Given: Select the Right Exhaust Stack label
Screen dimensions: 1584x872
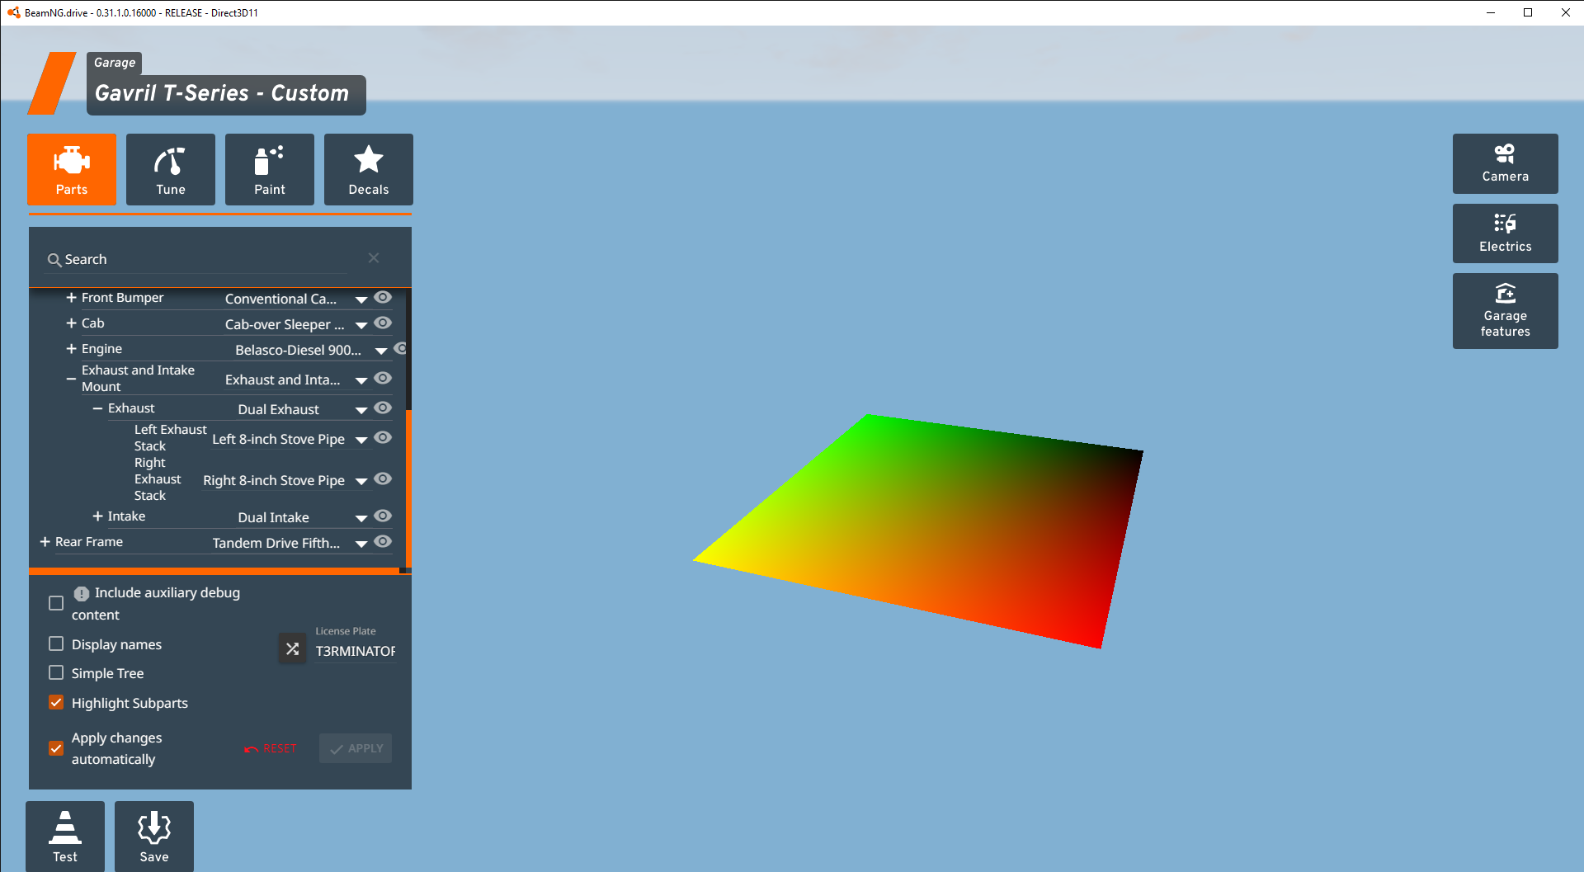Looking at the screenshot, I should point(158,479).
